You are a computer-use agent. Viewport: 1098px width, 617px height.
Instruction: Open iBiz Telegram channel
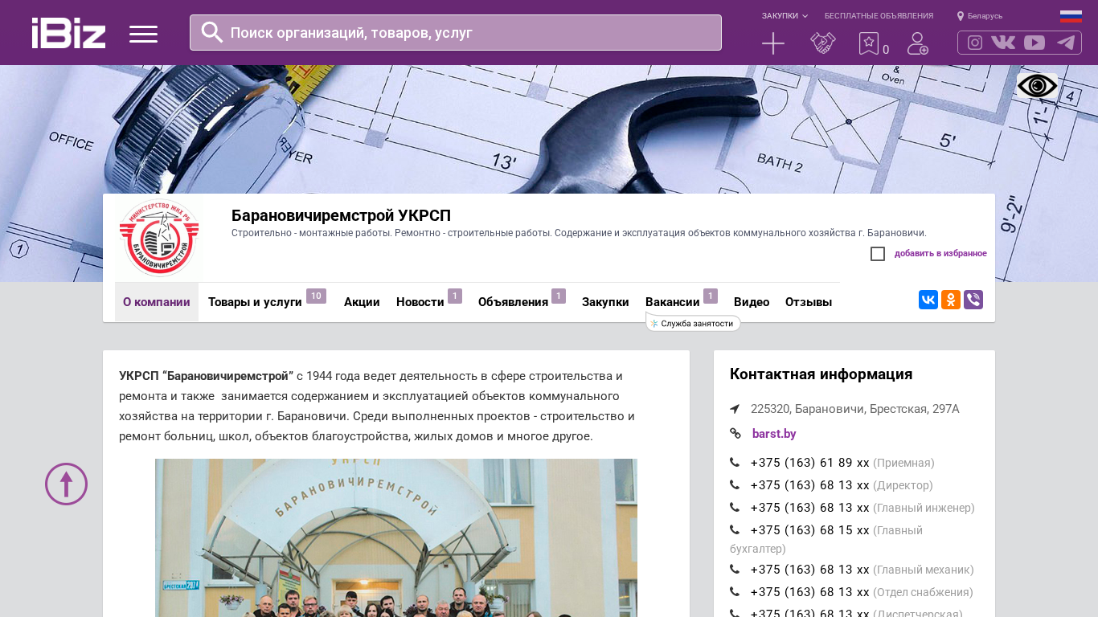pos(1066,43)
